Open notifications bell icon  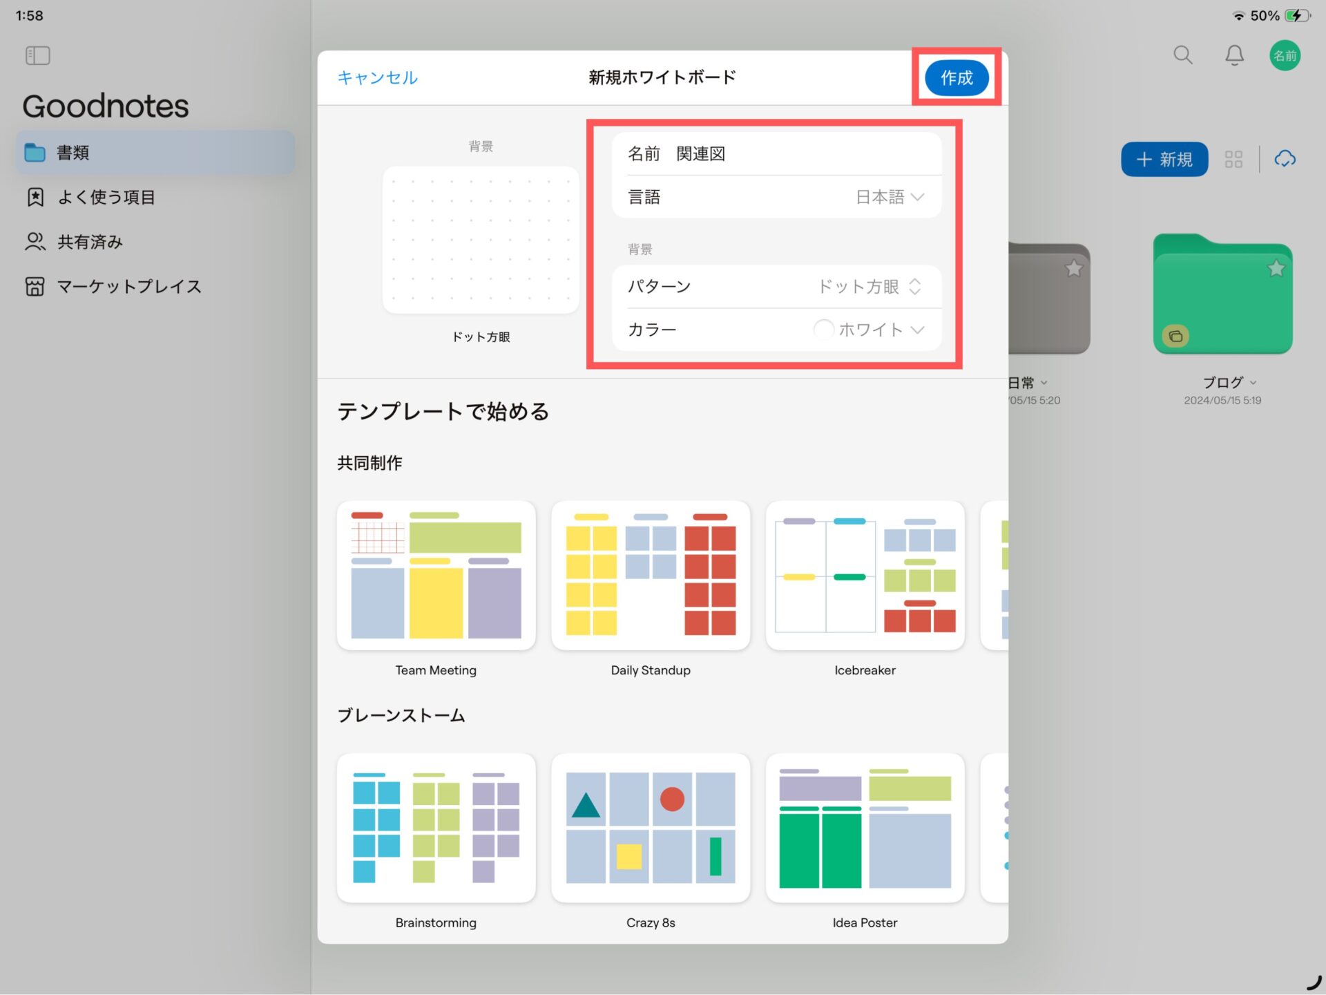pyautogui.click(x=1234, y=55)
